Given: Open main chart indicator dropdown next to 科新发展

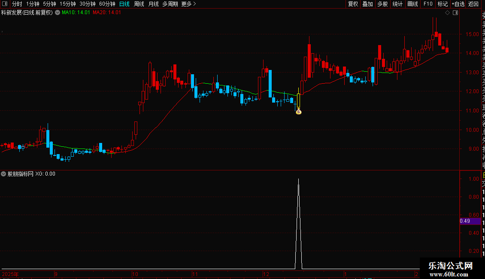Looking at the screenshot, I should pyautogui.click(x=58, y=12).
